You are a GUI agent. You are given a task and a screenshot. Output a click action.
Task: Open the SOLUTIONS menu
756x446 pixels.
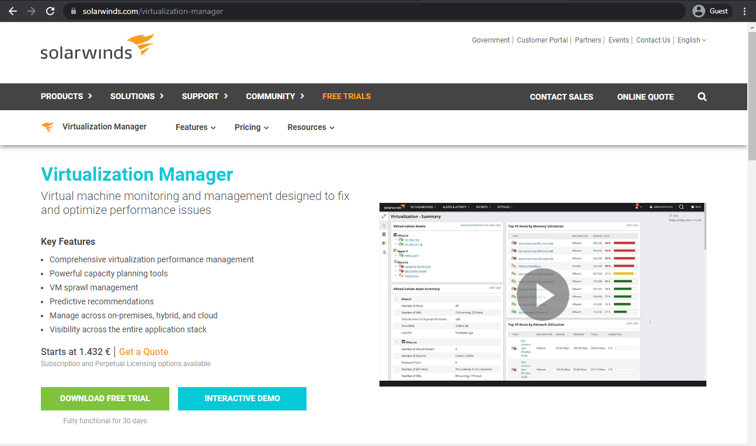133,96
